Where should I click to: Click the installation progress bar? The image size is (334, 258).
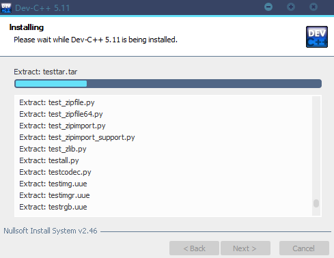168,83
